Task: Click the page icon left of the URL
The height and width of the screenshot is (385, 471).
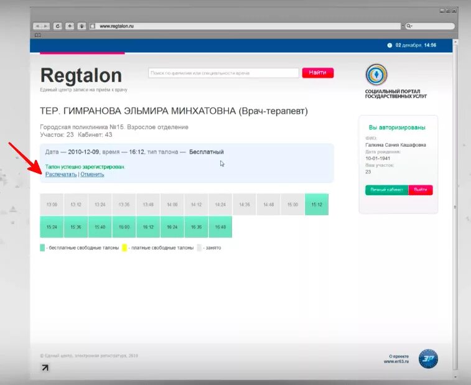Action: click(93, 26)
